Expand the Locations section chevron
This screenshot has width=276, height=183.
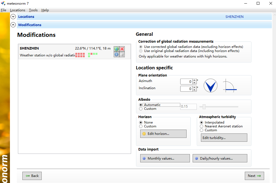point(13,17)
